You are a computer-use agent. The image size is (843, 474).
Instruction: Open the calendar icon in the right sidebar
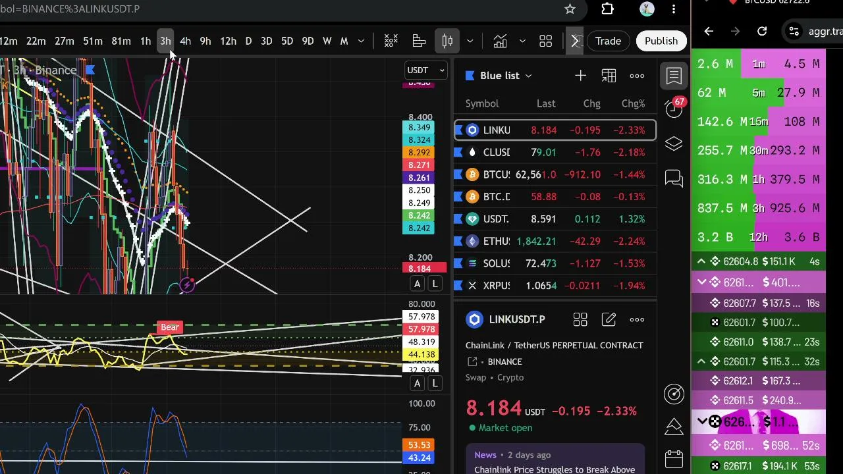pyautogui.click(x=674, y=459)
